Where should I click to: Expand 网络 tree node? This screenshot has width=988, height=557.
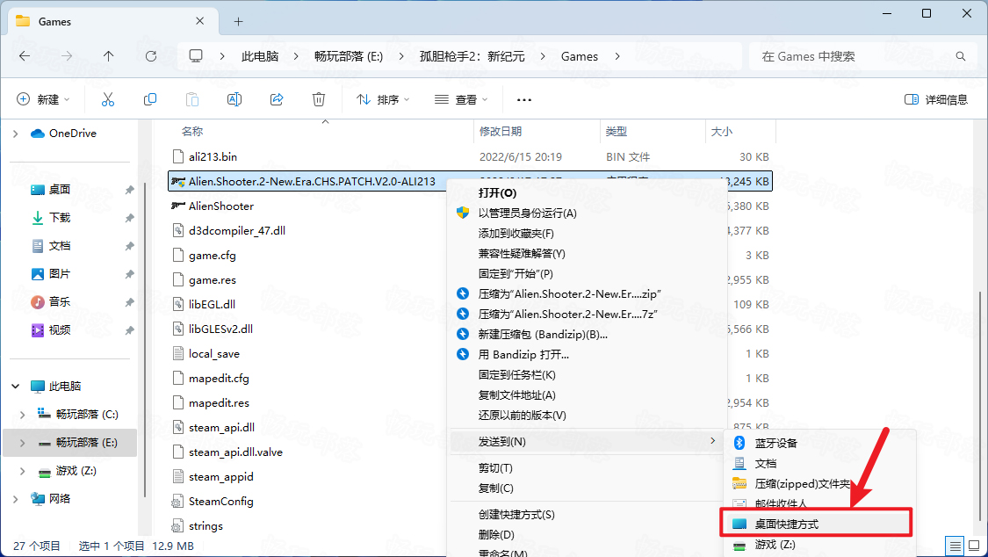coord(16,499)
